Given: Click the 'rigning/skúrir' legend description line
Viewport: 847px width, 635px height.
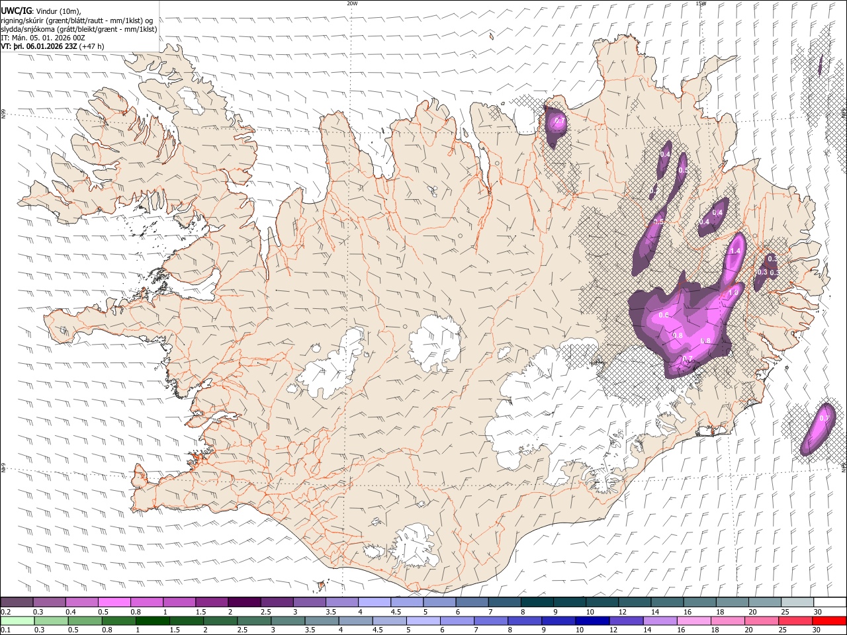Looking at the screenshot, I should click(77, 21).
